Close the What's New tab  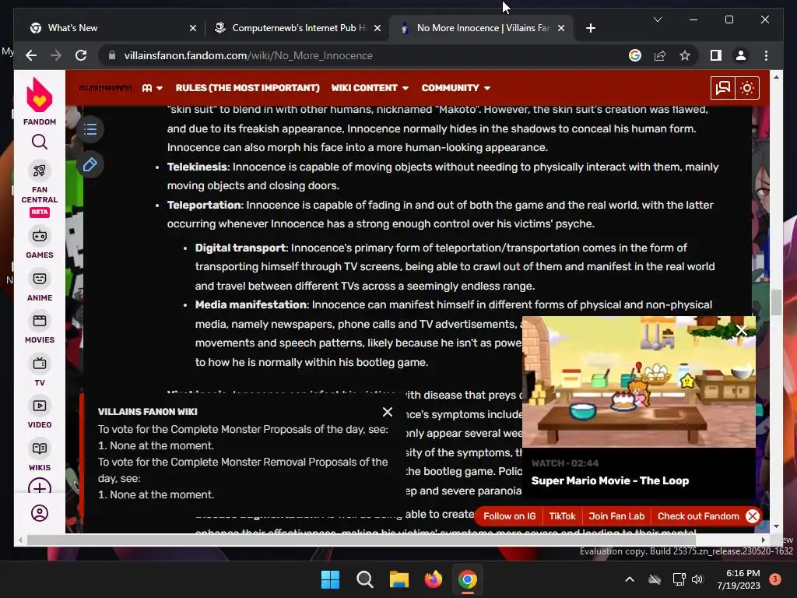click(x=193, y=28)
